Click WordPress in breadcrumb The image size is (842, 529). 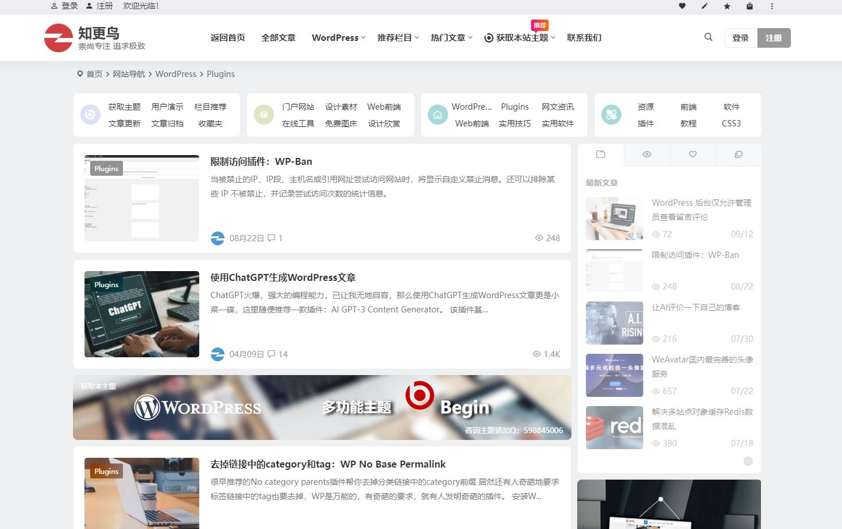click(176, 74)
